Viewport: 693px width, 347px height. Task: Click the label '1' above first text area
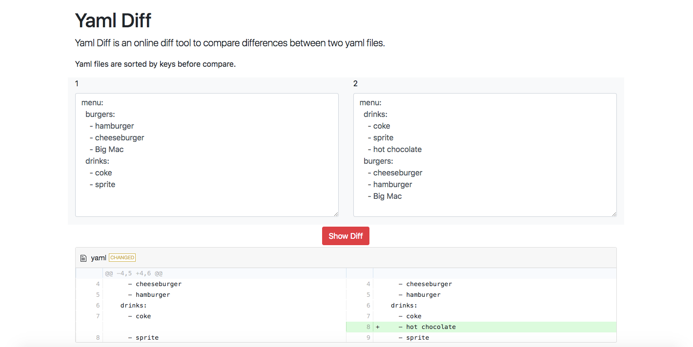tap(77, 84)
